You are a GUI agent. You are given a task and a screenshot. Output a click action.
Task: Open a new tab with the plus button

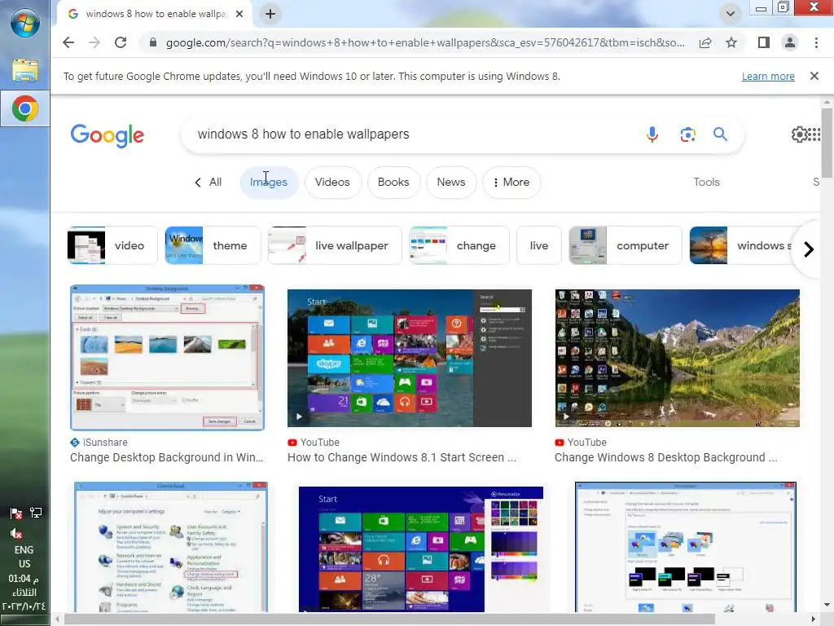click(270, 14)
